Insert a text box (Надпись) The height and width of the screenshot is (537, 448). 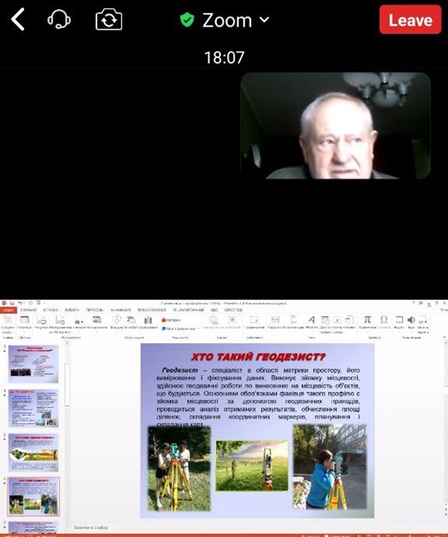coord(274,323)
